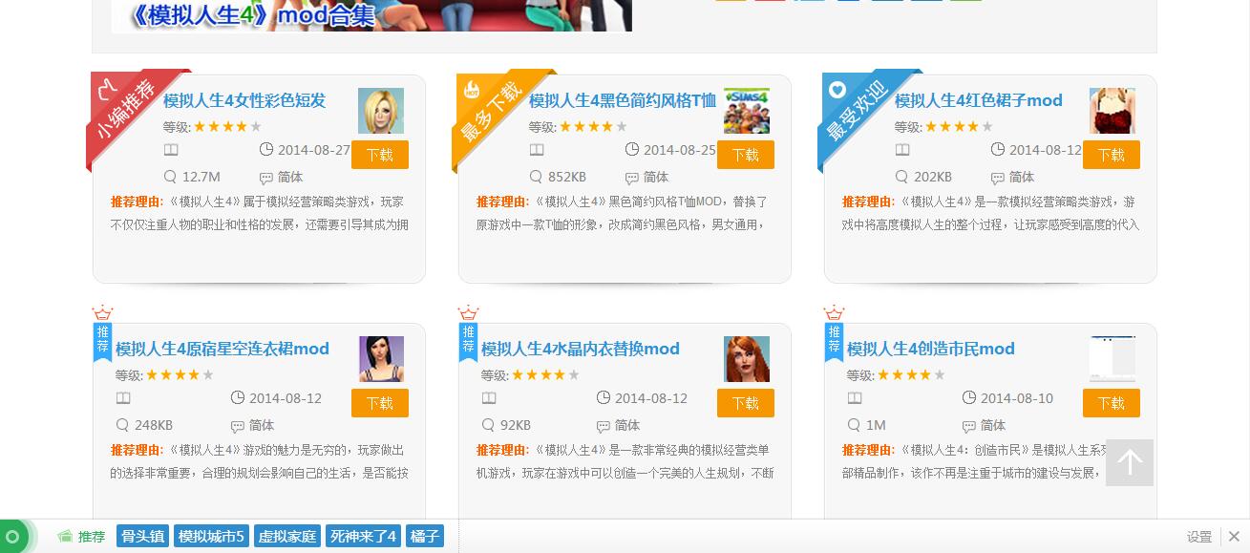Click the blonde woman thumbnail image
Image resolution: width=1250 pixels, height=553 pixels.
[381, 111]
